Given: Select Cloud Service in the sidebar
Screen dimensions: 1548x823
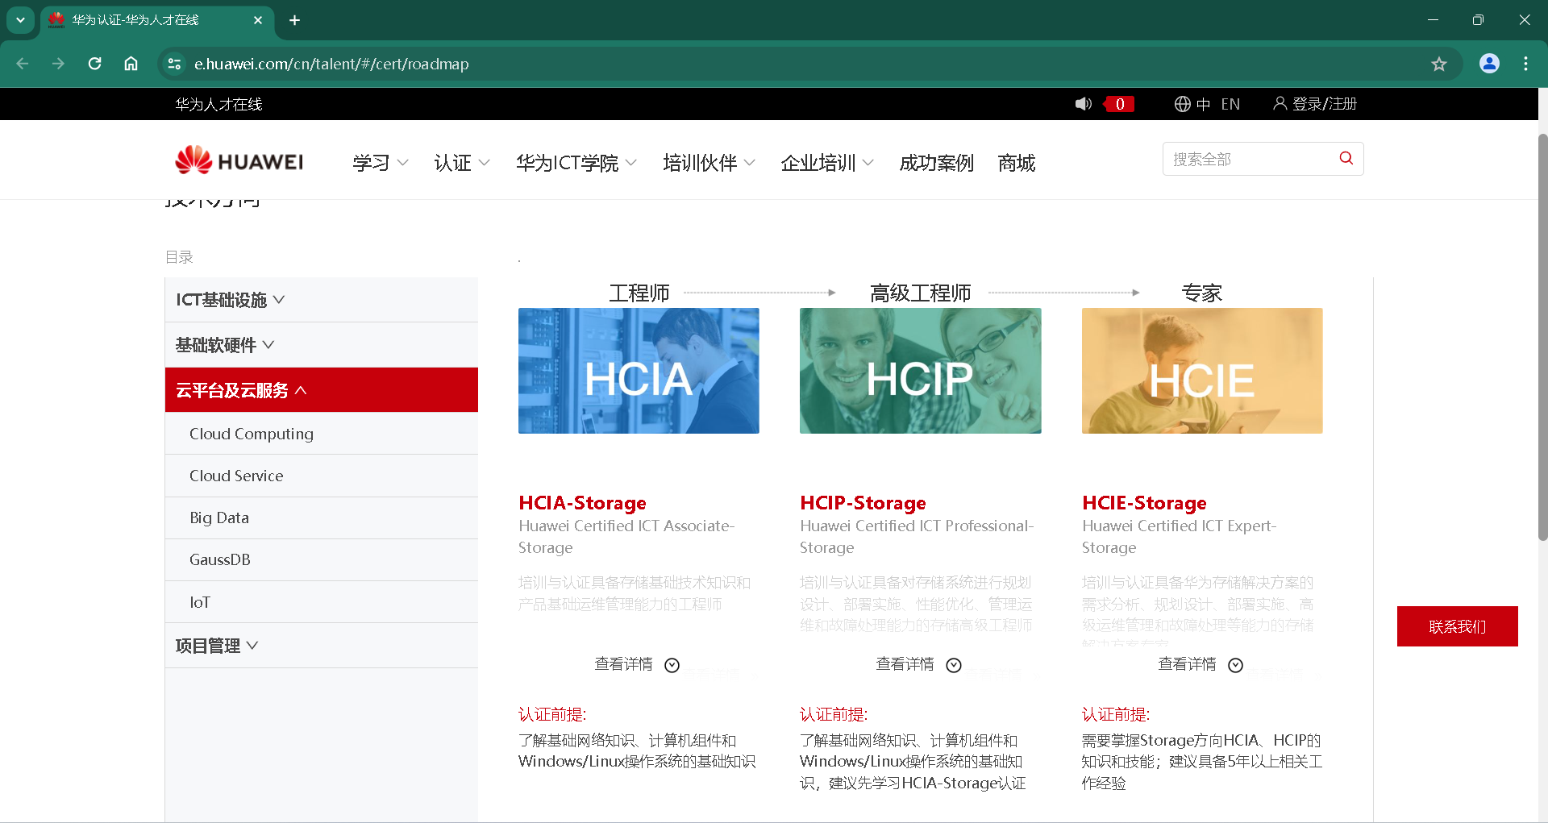Looking at the screenshot, I should (322, 476).
